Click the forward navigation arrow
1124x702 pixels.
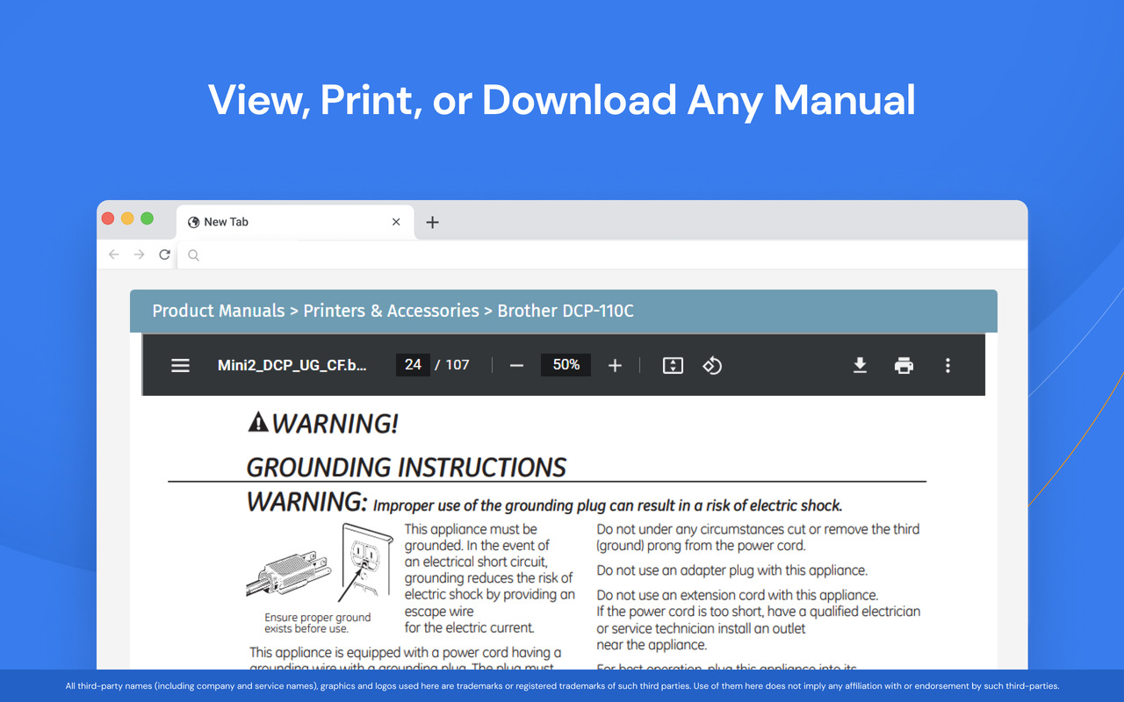point(139,254)
